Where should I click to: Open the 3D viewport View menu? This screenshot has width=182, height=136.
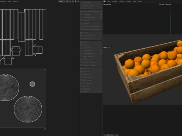coord(108,2)
